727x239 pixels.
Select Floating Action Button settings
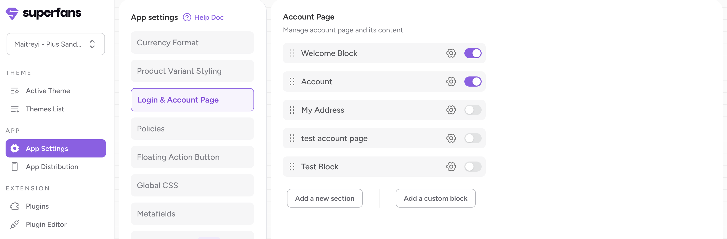(192, 157)
